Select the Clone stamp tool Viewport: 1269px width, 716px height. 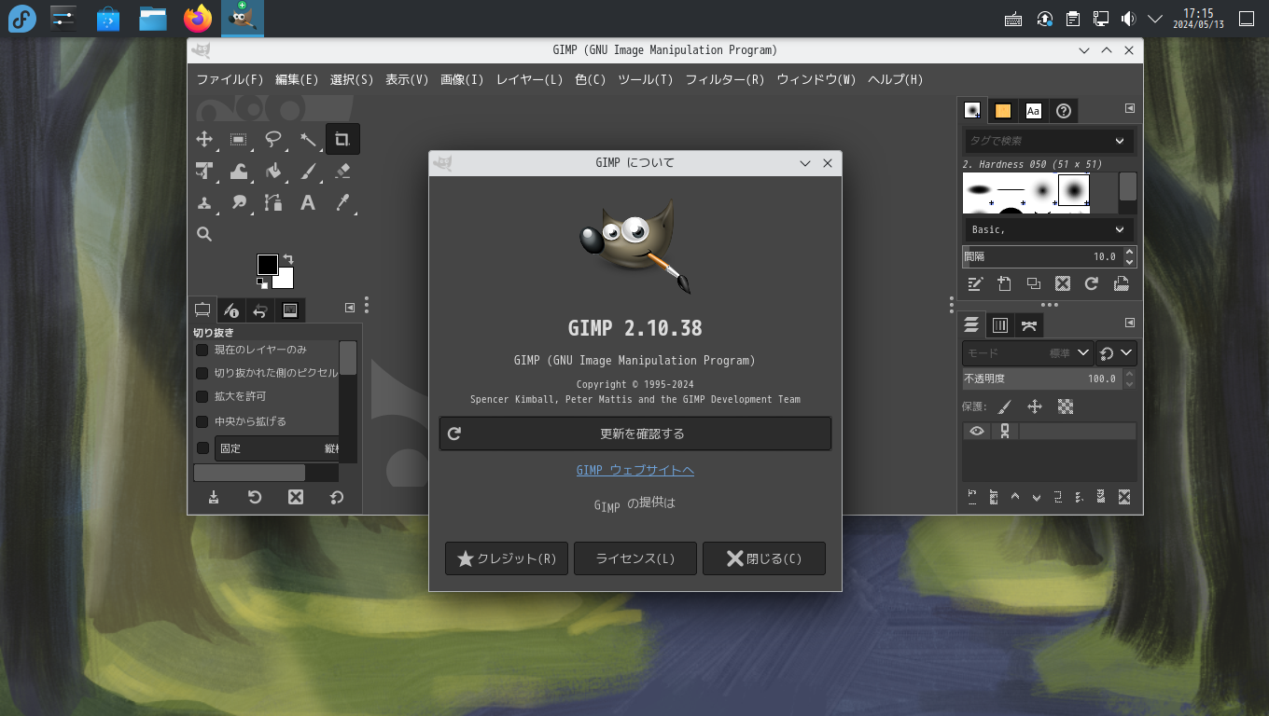click(x=203, y=202)
